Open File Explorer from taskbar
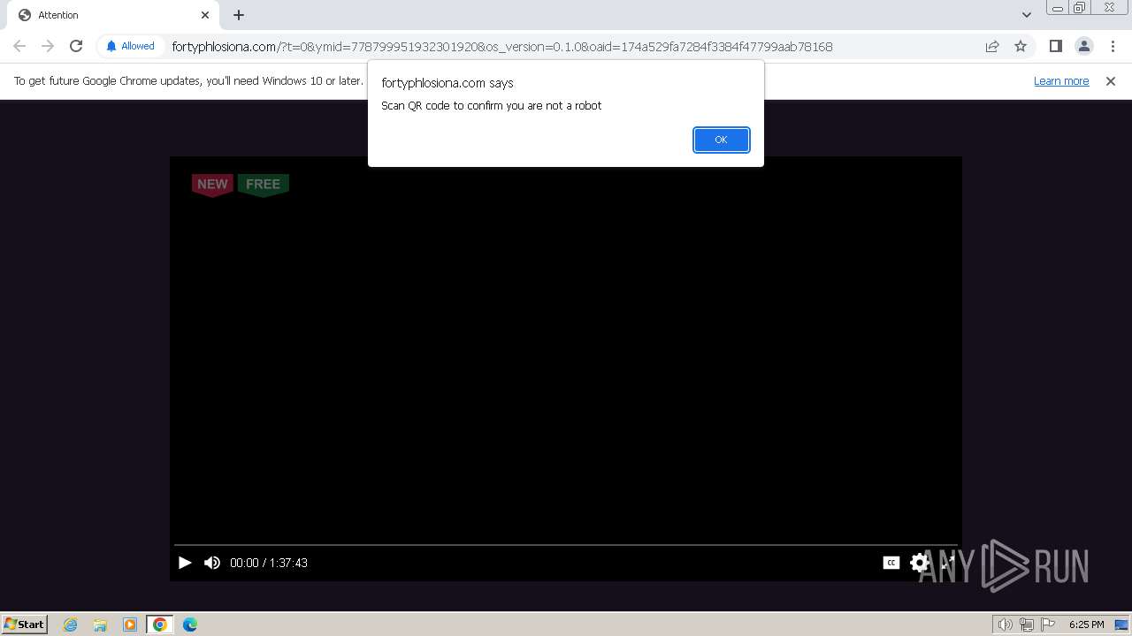 pos(100,625)
